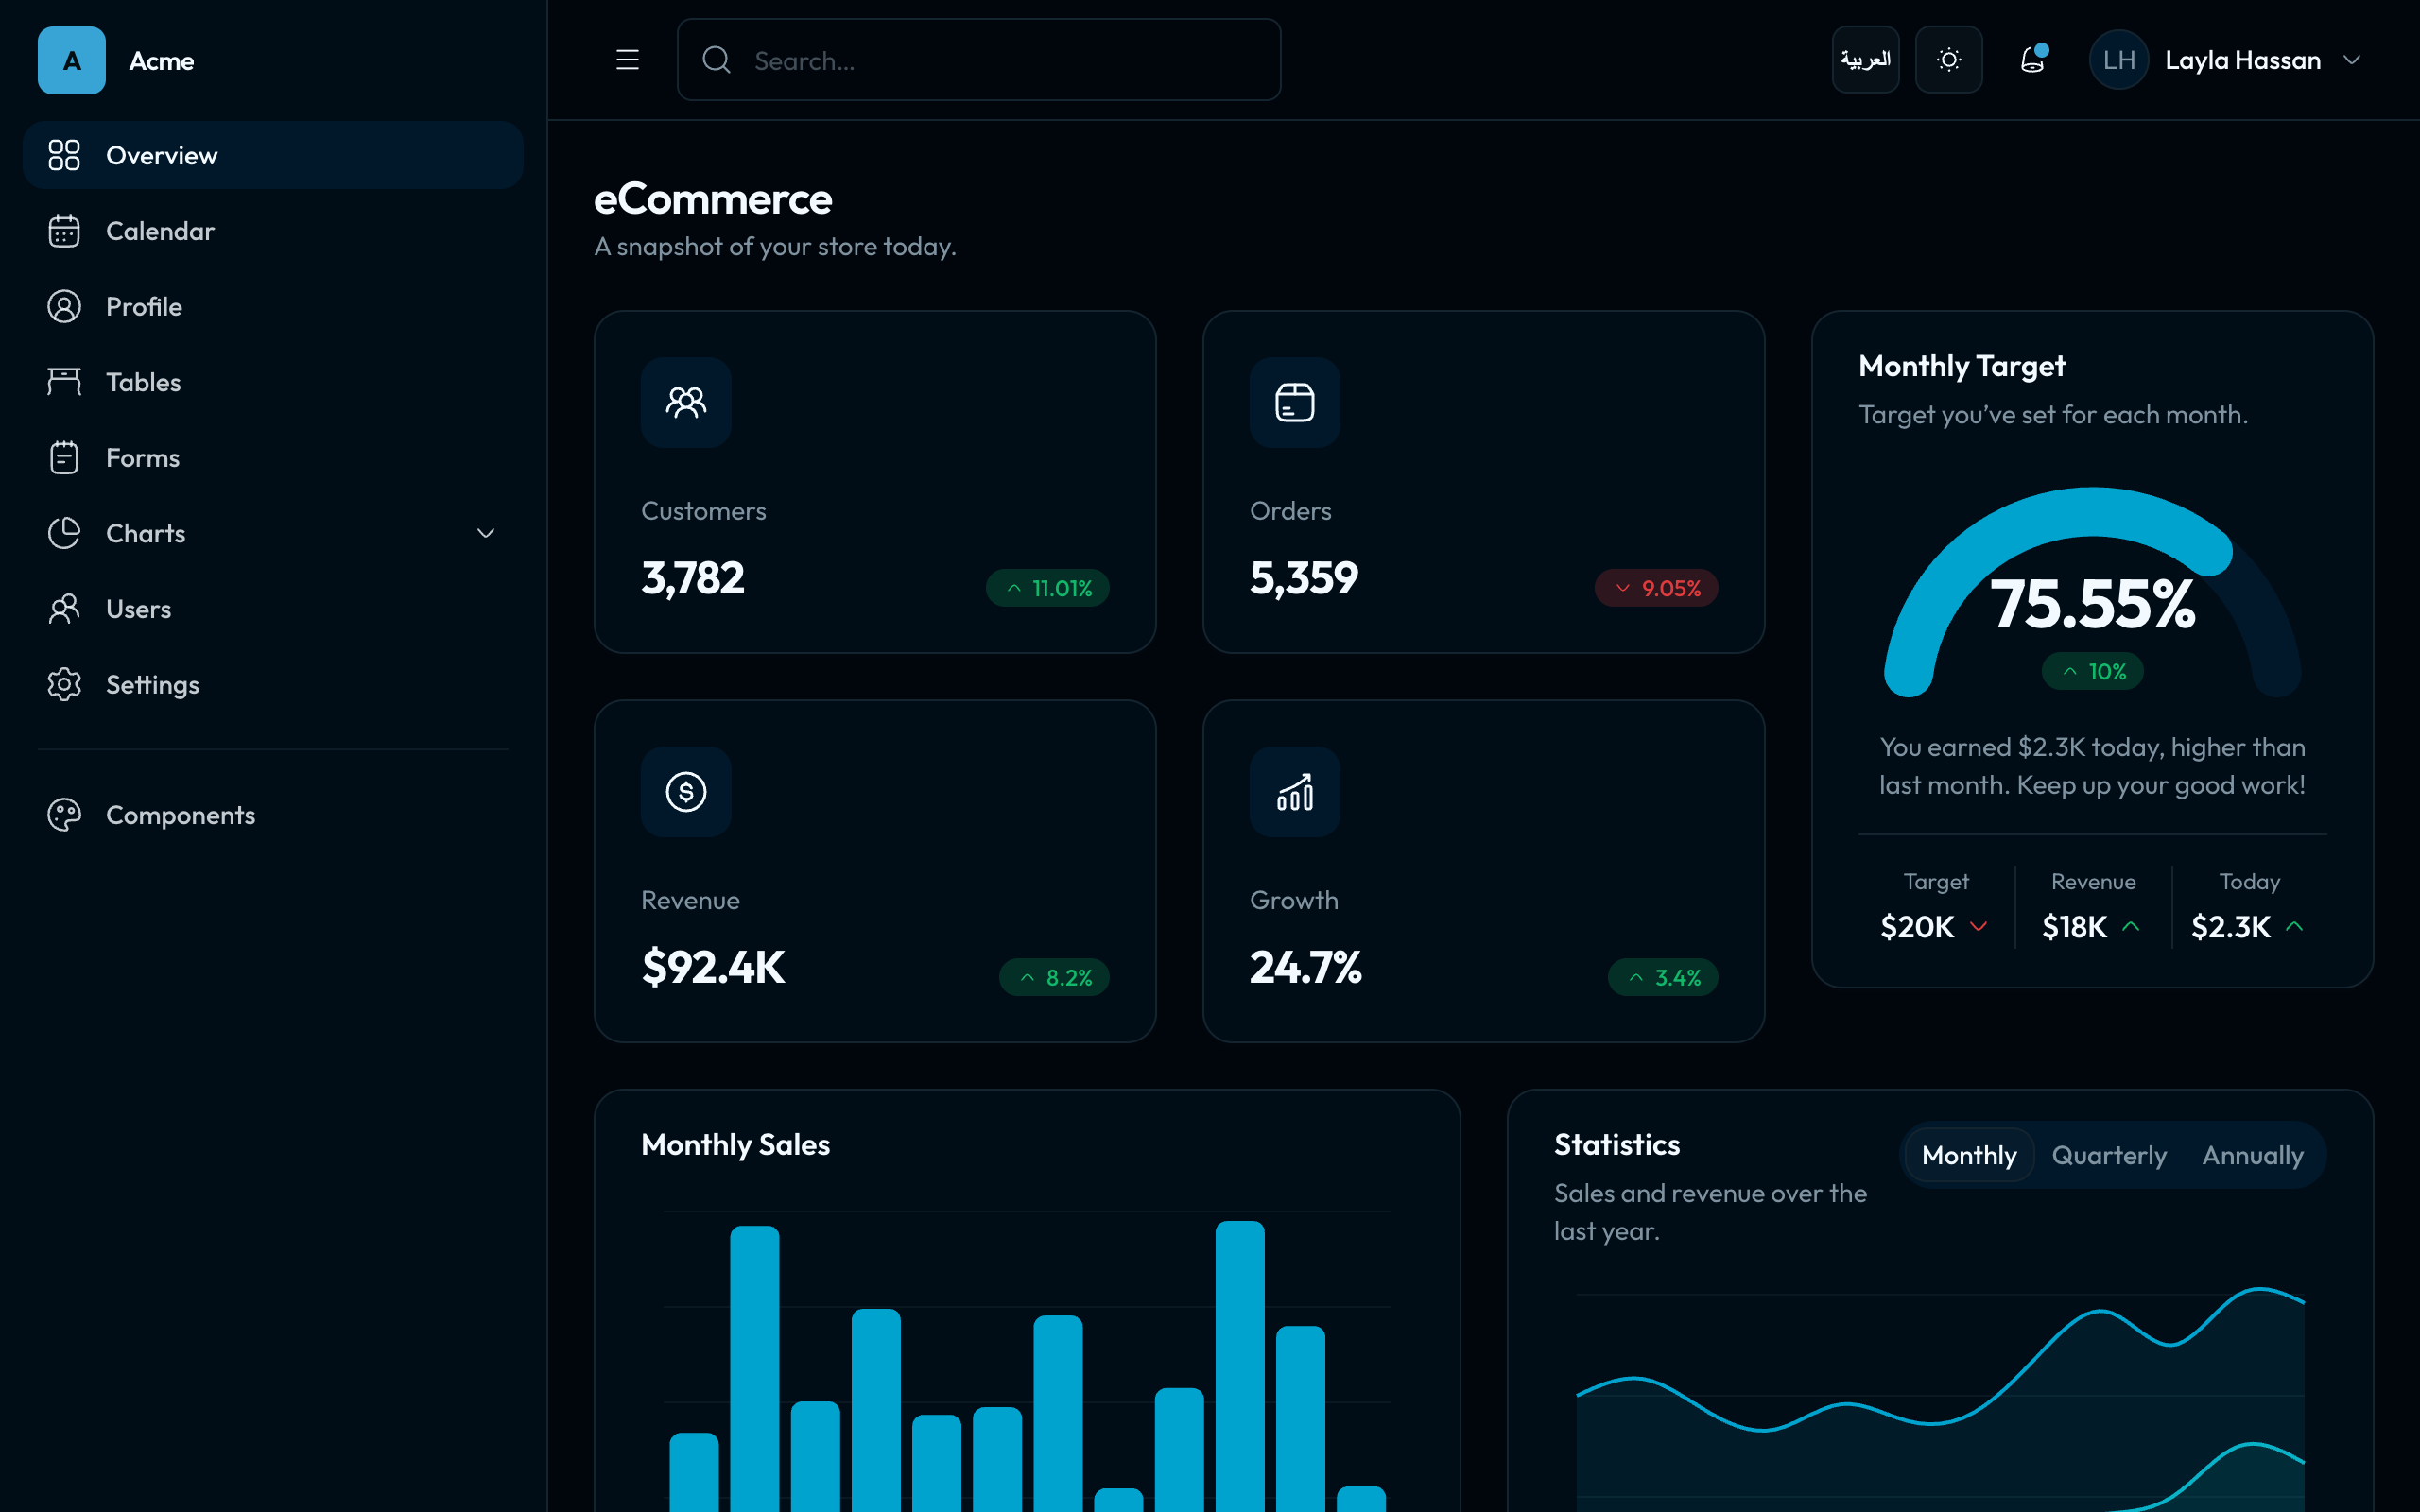Screen dimensions: 2420x1512
Task: Click the 8.2% revenue badge
Action: [1054, 977]
